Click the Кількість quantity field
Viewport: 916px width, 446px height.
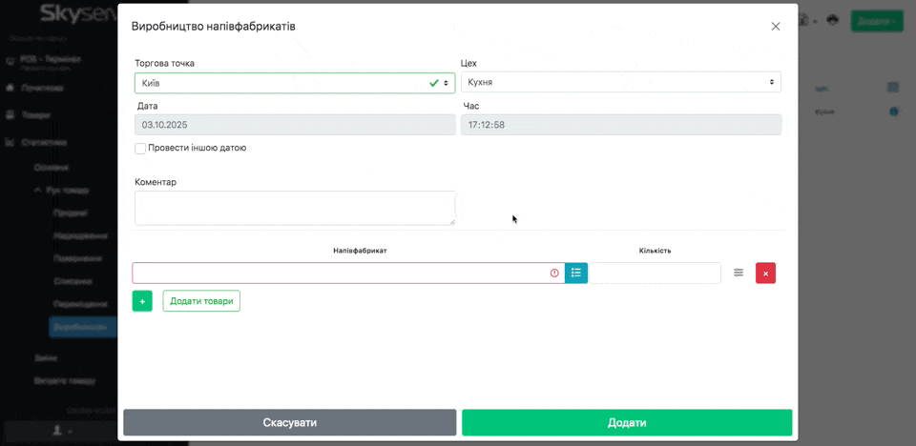coord(655,273)
